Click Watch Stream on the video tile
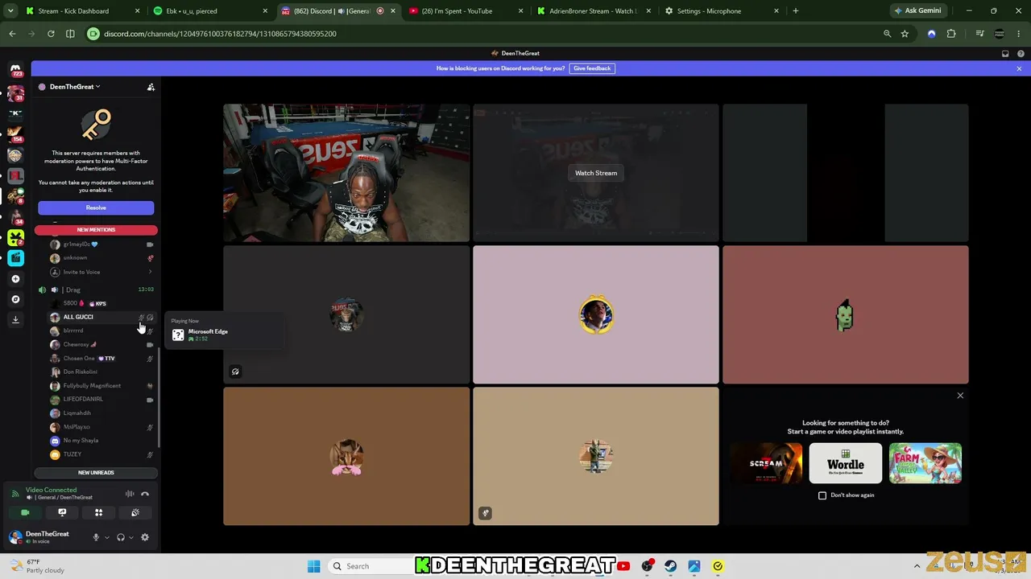This screenshot has height=579, width=1031. (596, 173)
